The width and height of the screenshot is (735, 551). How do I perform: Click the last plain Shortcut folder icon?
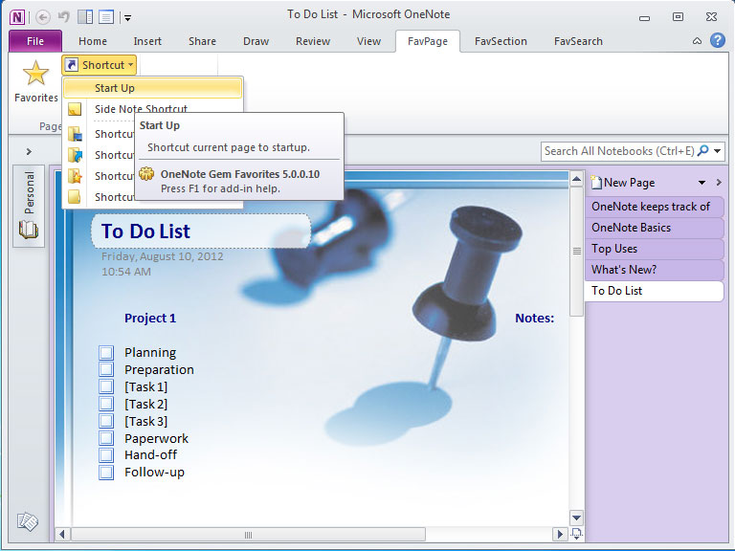click(75, 196)
